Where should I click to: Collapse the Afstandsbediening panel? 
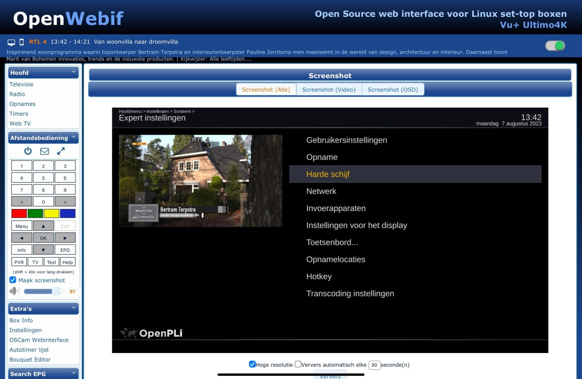(x=74, y=138)
